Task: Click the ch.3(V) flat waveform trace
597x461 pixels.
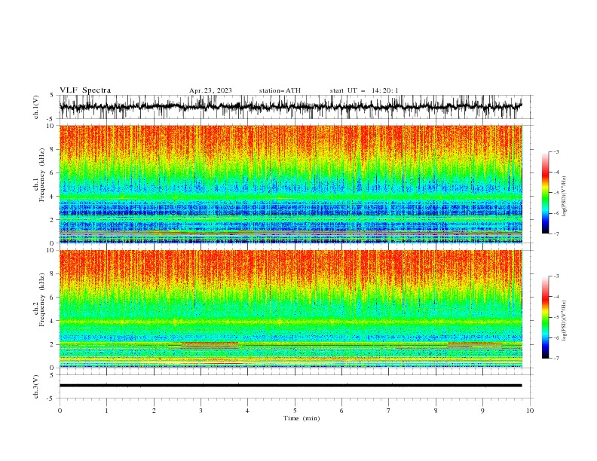Action: [x=291, y=386]
